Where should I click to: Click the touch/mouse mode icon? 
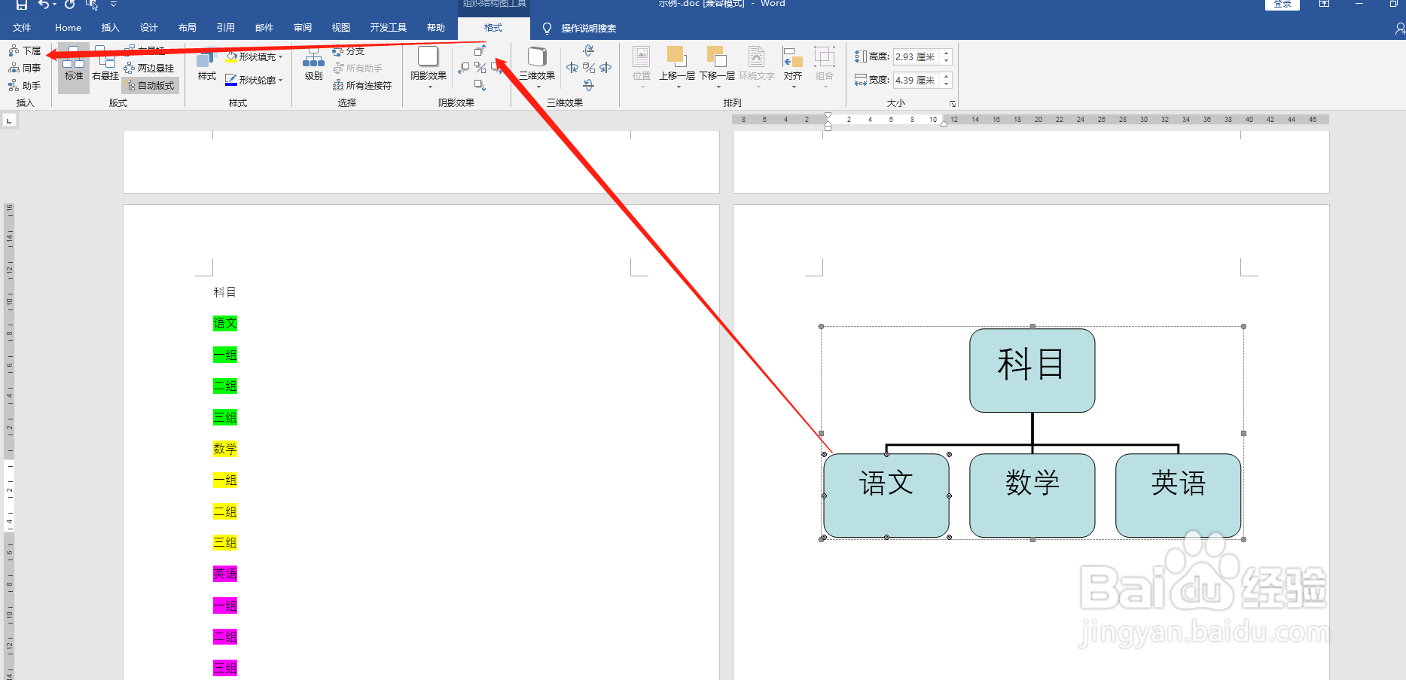coord(91,5)
